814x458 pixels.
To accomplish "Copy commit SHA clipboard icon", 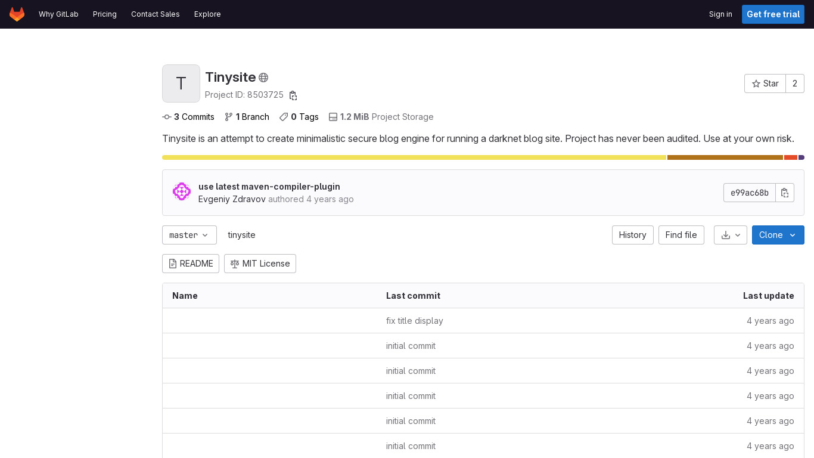I will click(785, 193).
